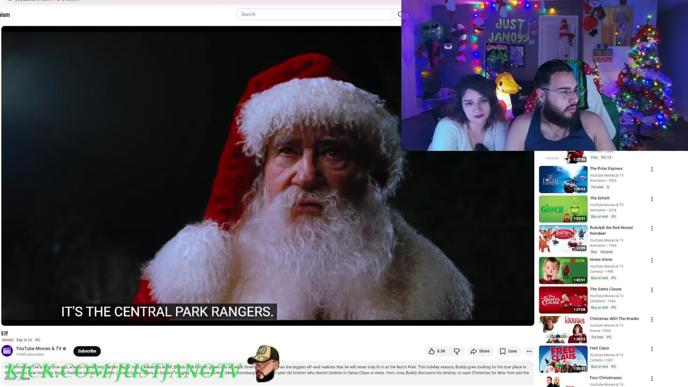Screen dimensions: 688x387
Task: Click 'Try now' badge under The Polar Express
Action: pos(597,187)
